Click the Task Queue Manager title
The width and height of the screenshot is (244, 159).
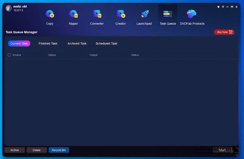pos(21,32)
